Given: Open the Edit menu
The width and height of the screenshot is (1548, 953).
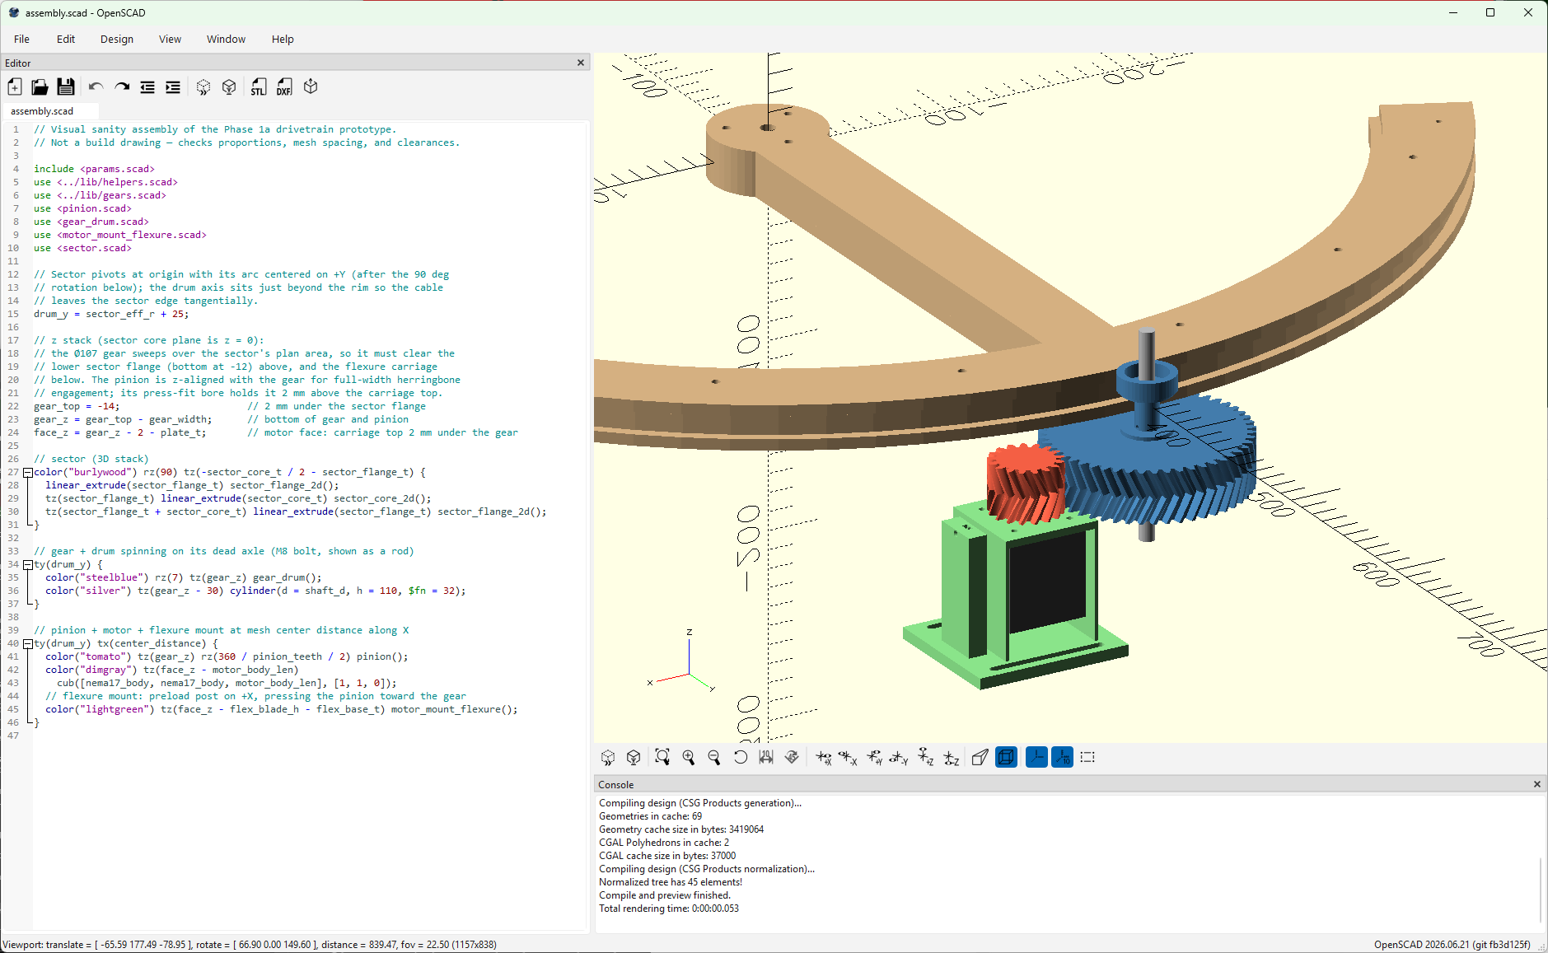Looking at the screenshot, I should [66, 39].
